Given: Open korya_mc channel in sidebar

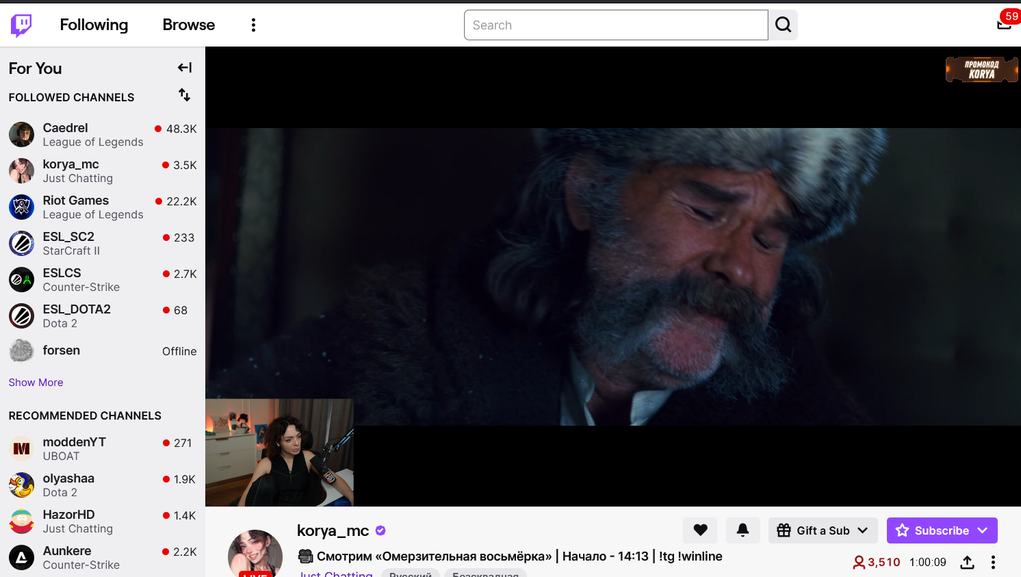Looking at the screenshot, I should [103, 171].
